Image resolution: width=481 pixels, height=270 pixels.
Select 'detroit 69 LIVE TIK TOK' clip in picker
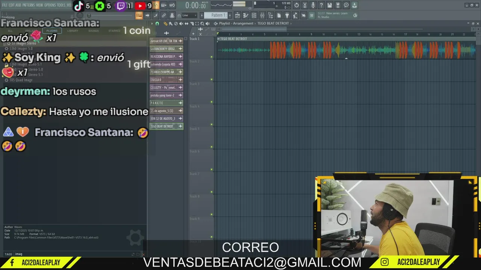166,41
